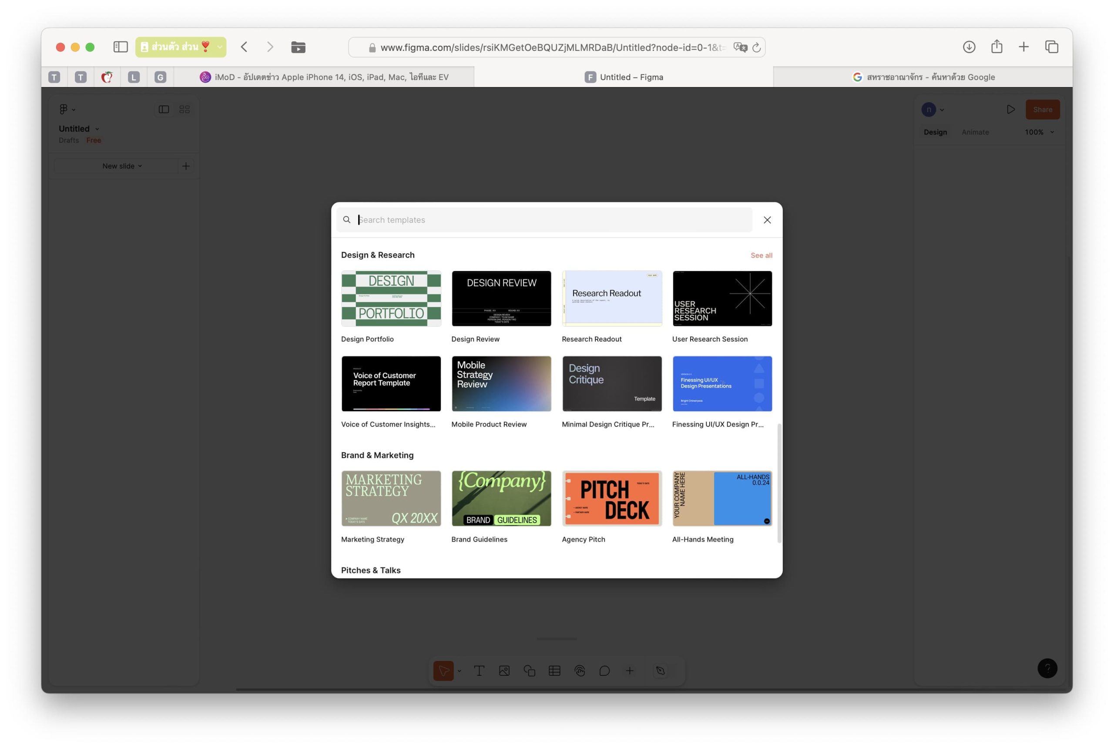The height and width of the screenshot is (748, 1114).
Task: Expand the 100% zoom dropdown
Action: 1039,132
